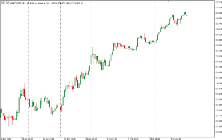Click the USDJPY.MBE, H1 symbol label
222x140 pixels.
pyautogui.click(x=18, y=3)
